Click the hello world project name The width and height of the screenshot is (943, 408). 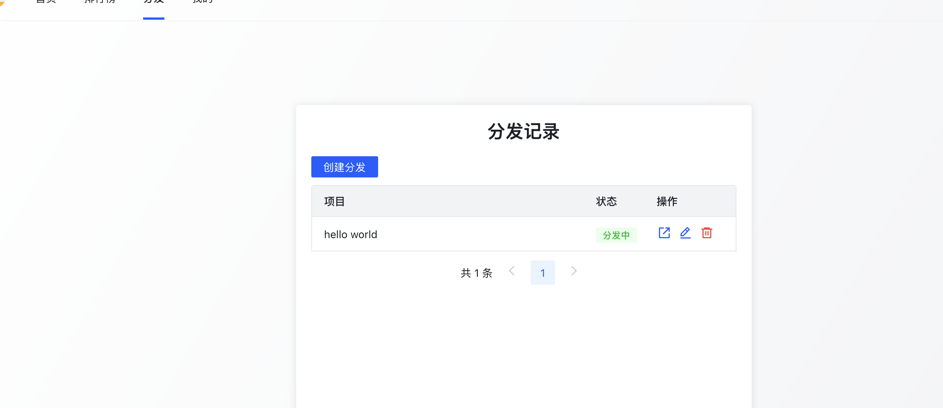[x=350, y=234]
